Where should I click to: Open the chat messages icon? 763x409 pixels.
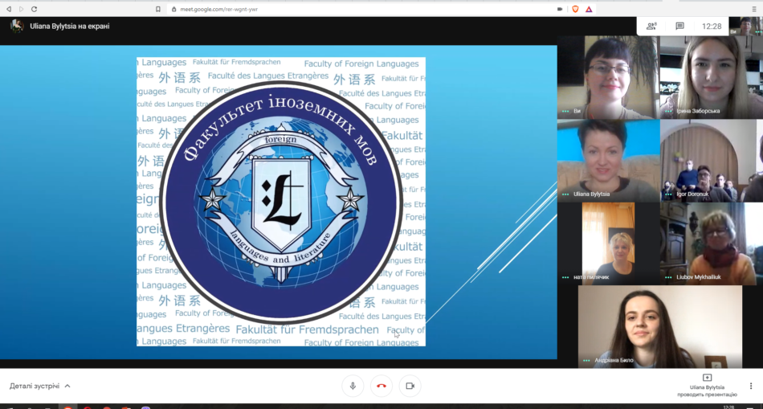[x=679, y=26]
